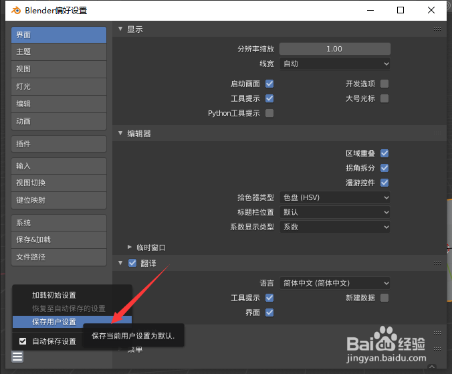Open the 线宽 dropdown set to 自动
This screenshot has width=452, height=374.
click(335, 64)
